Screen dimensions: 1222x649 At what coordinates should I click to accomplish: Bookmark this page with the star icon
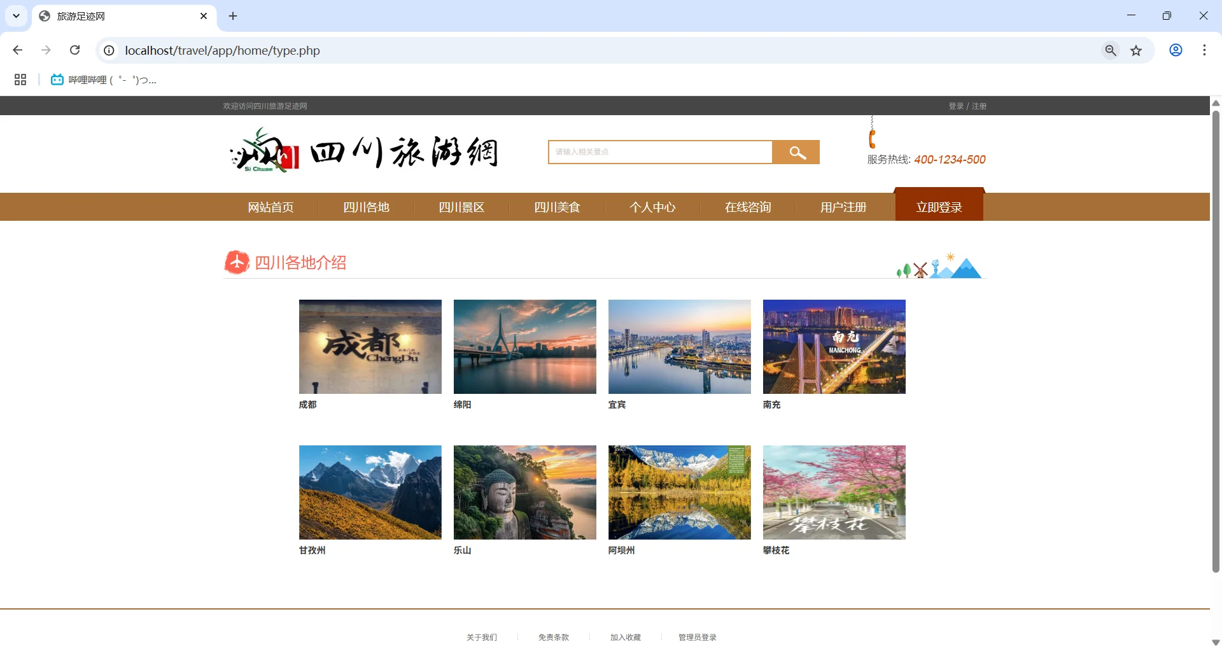tap(1137, 50)
